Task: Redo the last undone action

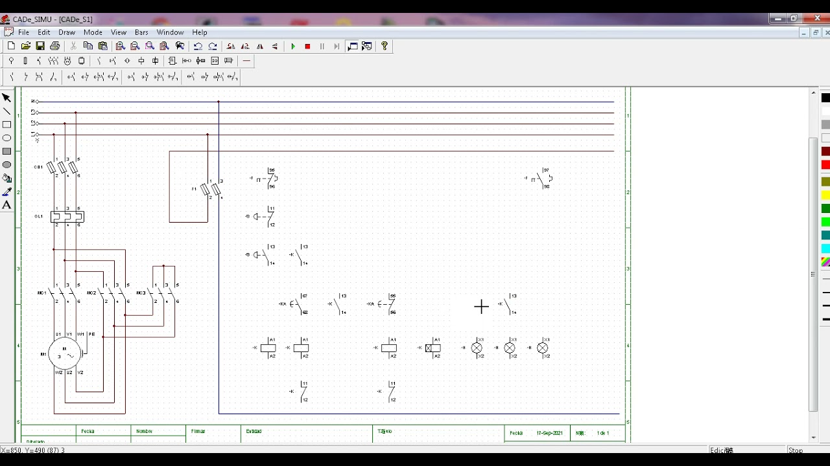Action: tap(213, 46)
